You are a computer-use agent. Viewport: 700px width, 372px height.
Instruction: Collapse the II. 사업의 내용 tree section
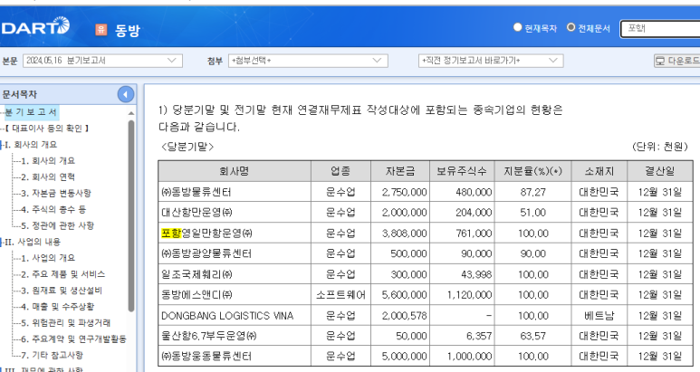pos(1,243)
